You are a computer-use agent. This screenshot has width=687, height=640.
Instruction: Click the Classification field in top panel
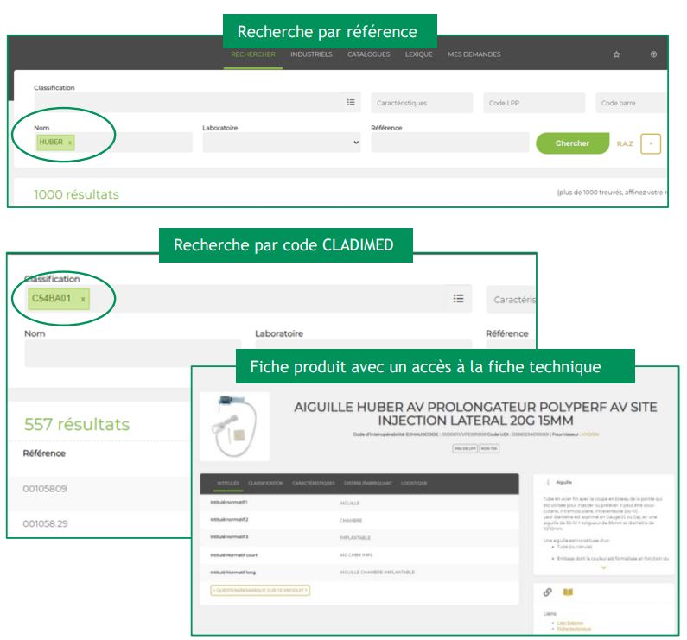[197, 102]
